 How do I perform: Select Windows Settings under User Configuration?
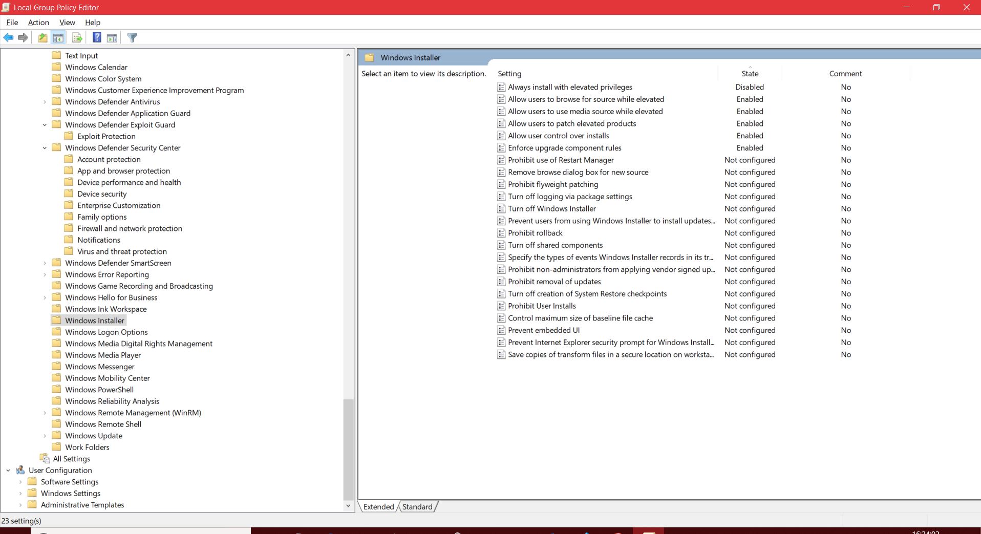71,494
